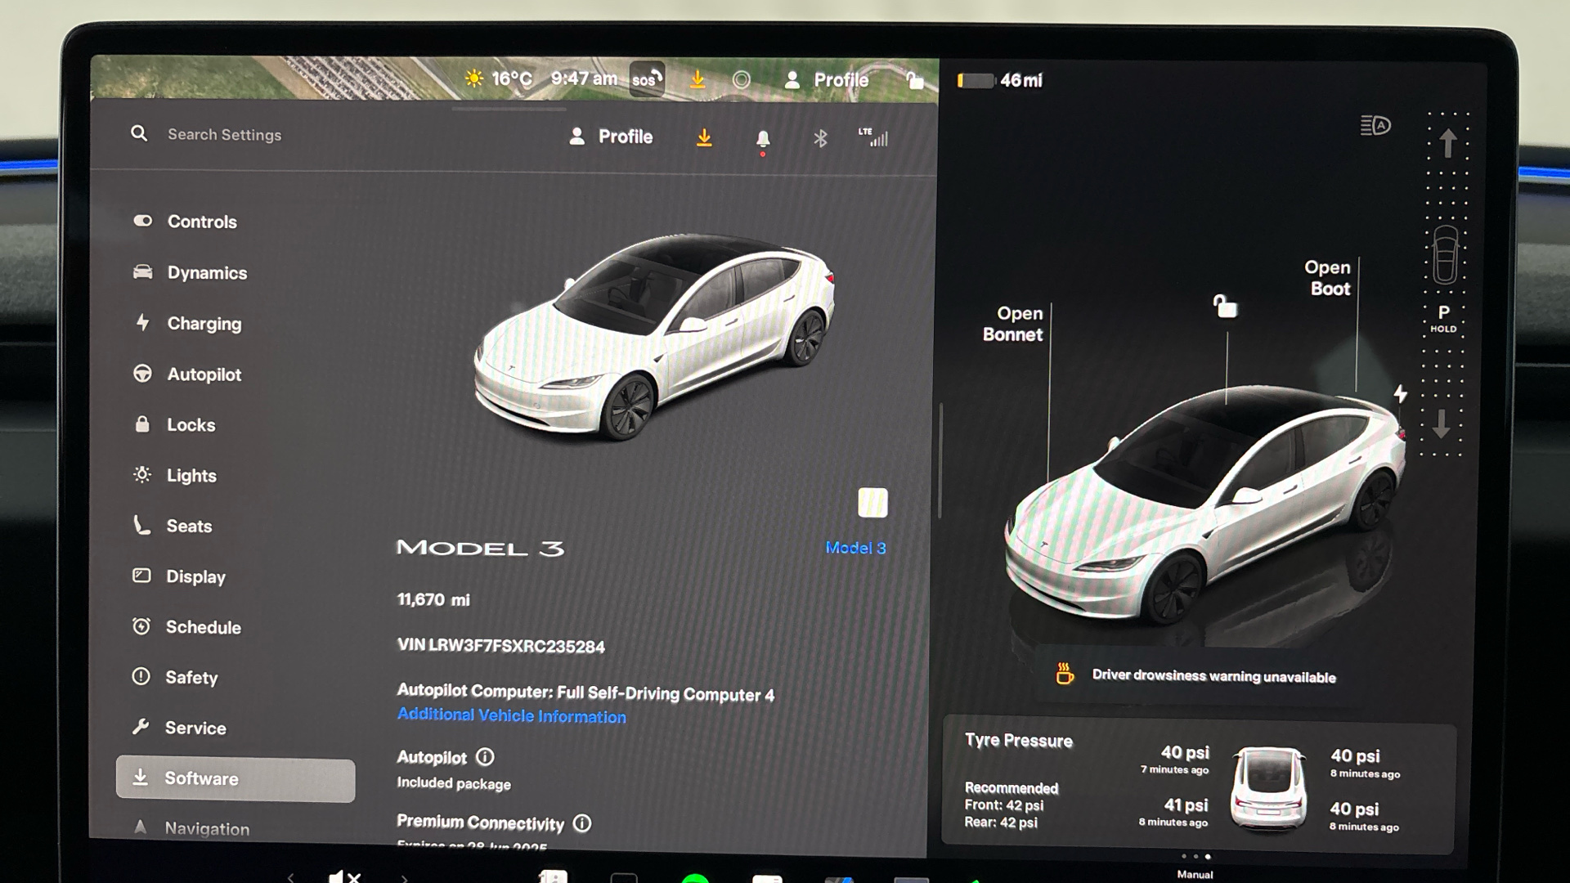Tap the Included package text under Autopilot
The width and height of the screenshot is (1570, 883).
[x=454, y=783]
